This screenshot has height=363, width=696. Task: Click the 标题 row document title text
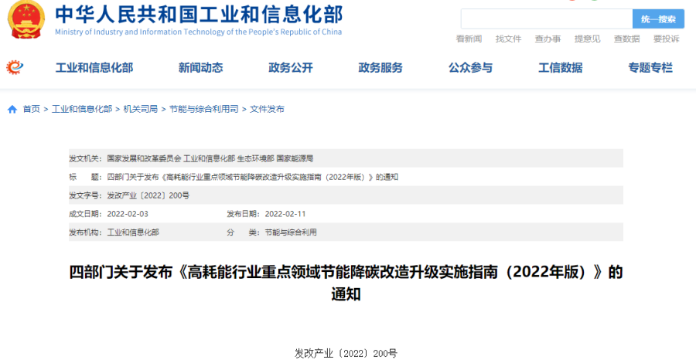click(253, 178)
